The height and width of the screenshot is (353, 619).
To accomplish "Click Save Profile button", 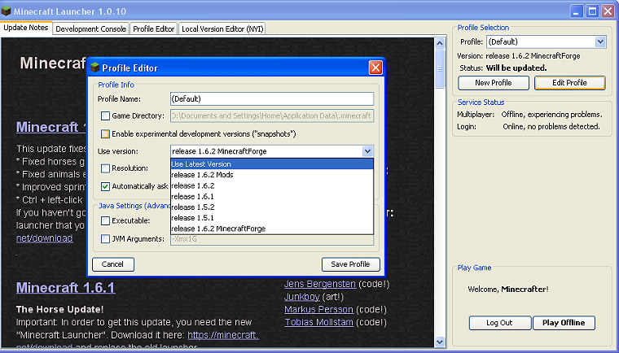I will coord(350,264).
